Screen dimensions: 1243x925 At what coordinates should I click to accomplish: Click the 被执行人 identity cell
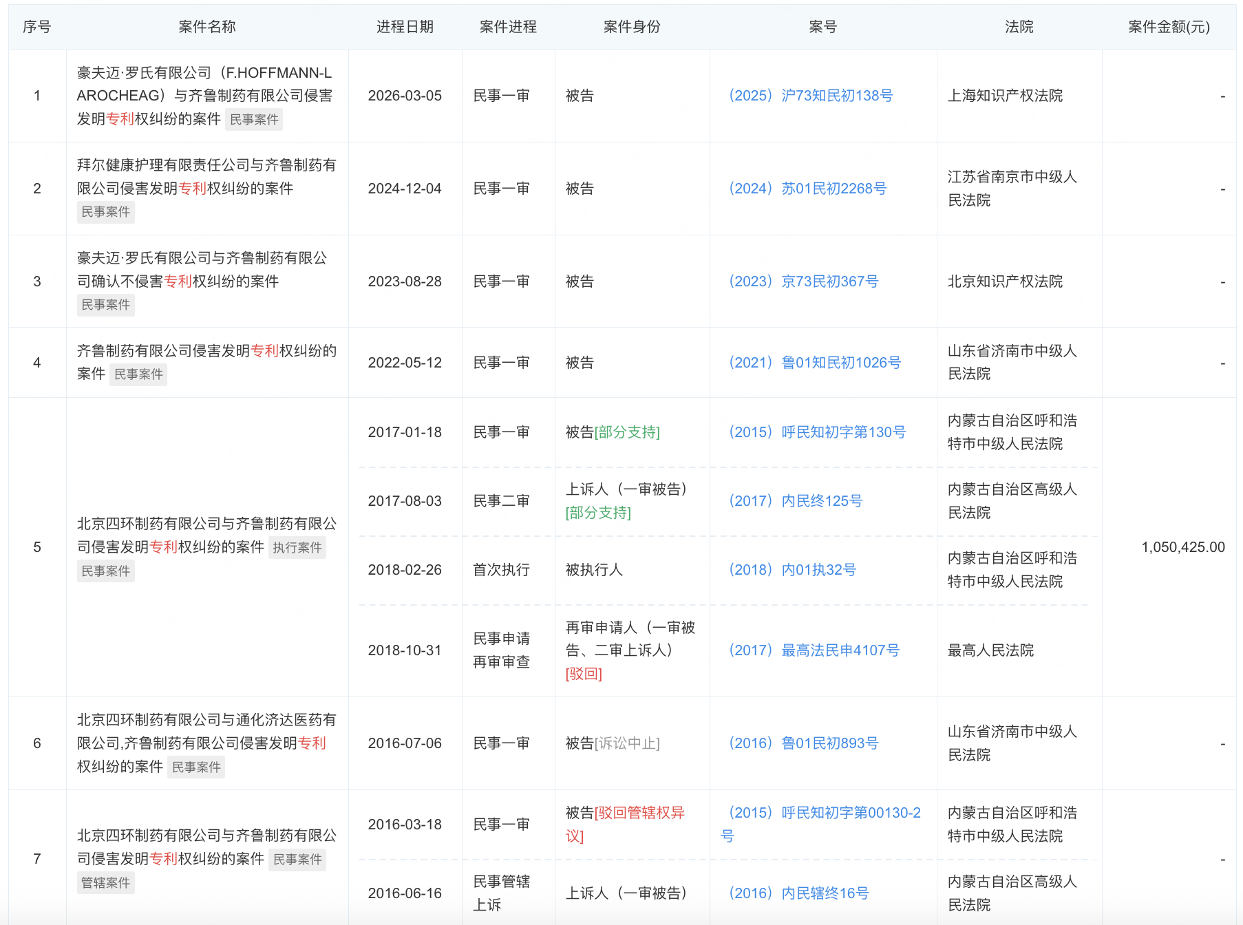[x=594, y=570]
